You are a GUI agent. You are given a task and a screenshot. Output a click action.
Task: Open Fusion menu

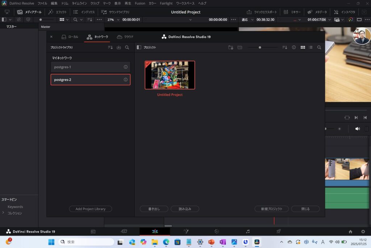click(x=140, y=3)
